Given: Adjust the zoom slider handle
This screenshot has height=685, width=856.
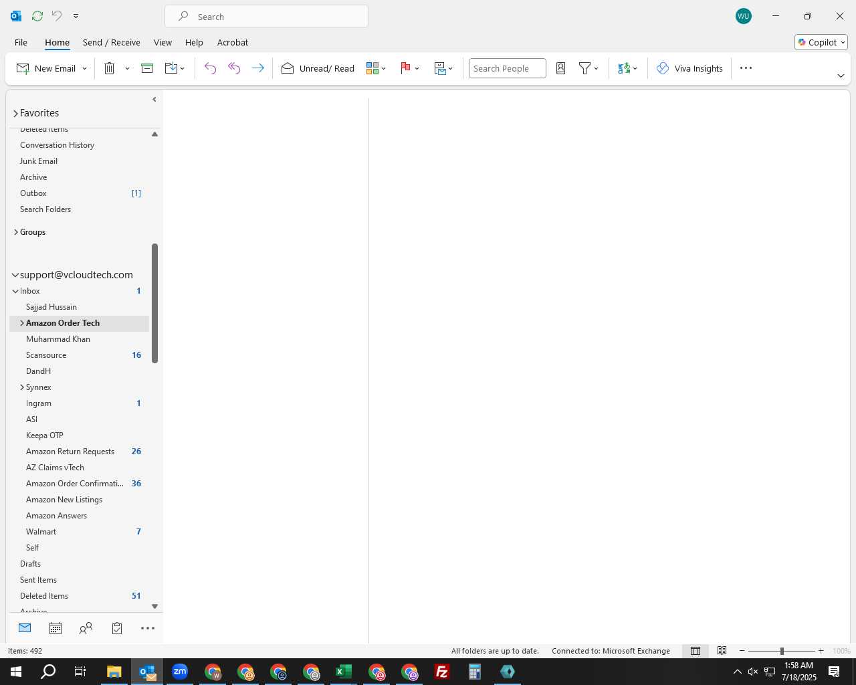Looking at the screenshot, I should tap(782, 651).
